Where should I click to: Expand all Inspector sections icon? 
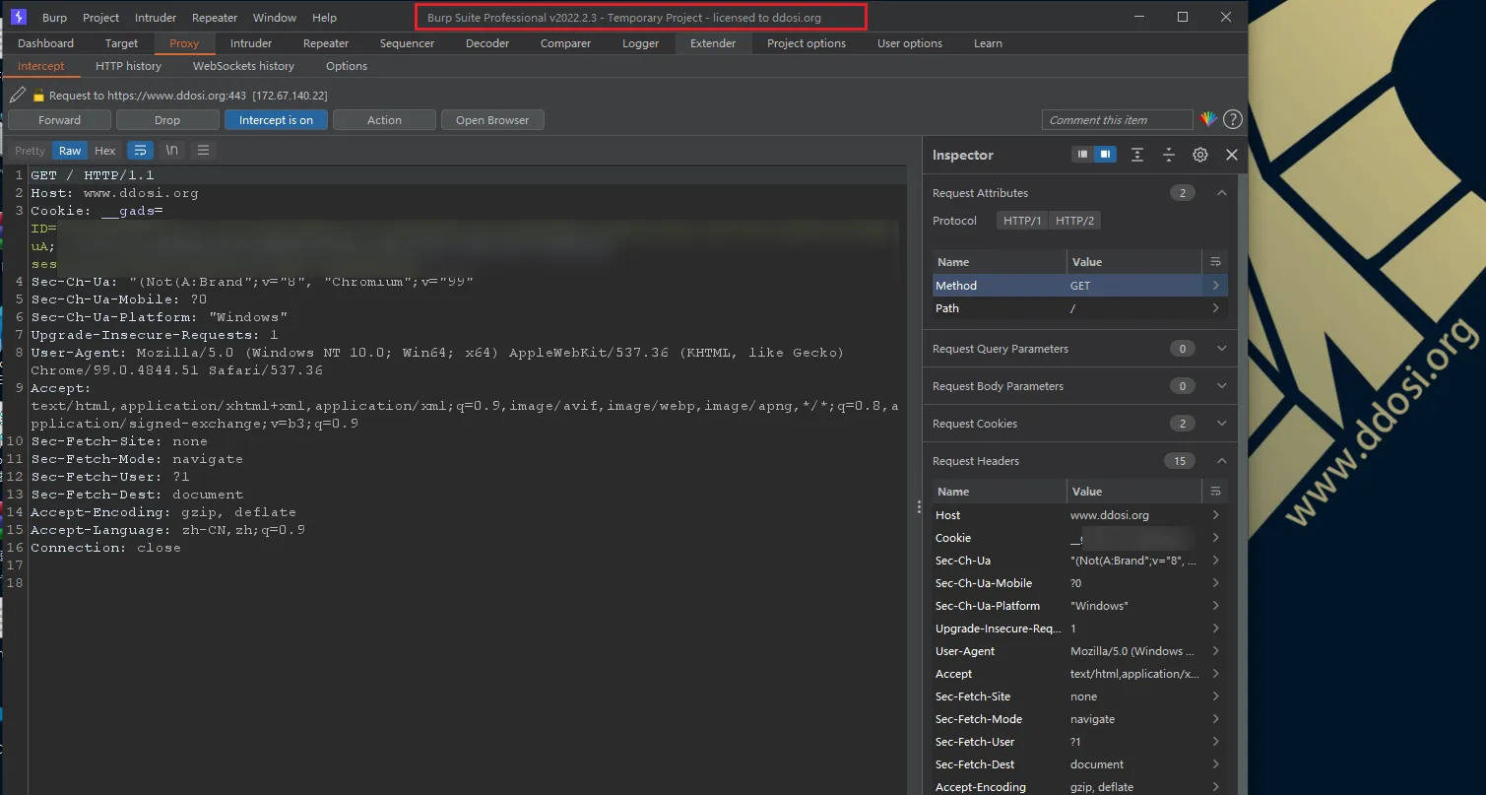[1137, 155]
